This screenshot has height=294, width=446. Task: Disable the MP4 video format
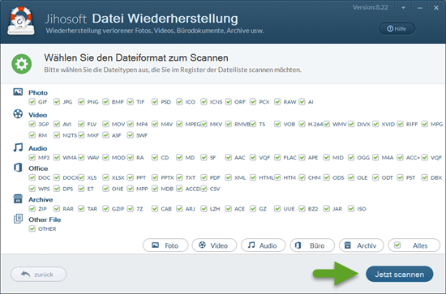click(x=131, y=124)
